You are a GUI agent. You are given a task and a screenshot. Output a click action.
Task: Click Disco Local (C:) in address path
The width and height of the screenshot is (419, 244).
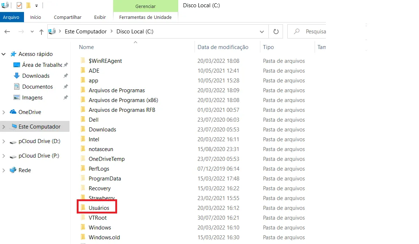pos(135,32)
